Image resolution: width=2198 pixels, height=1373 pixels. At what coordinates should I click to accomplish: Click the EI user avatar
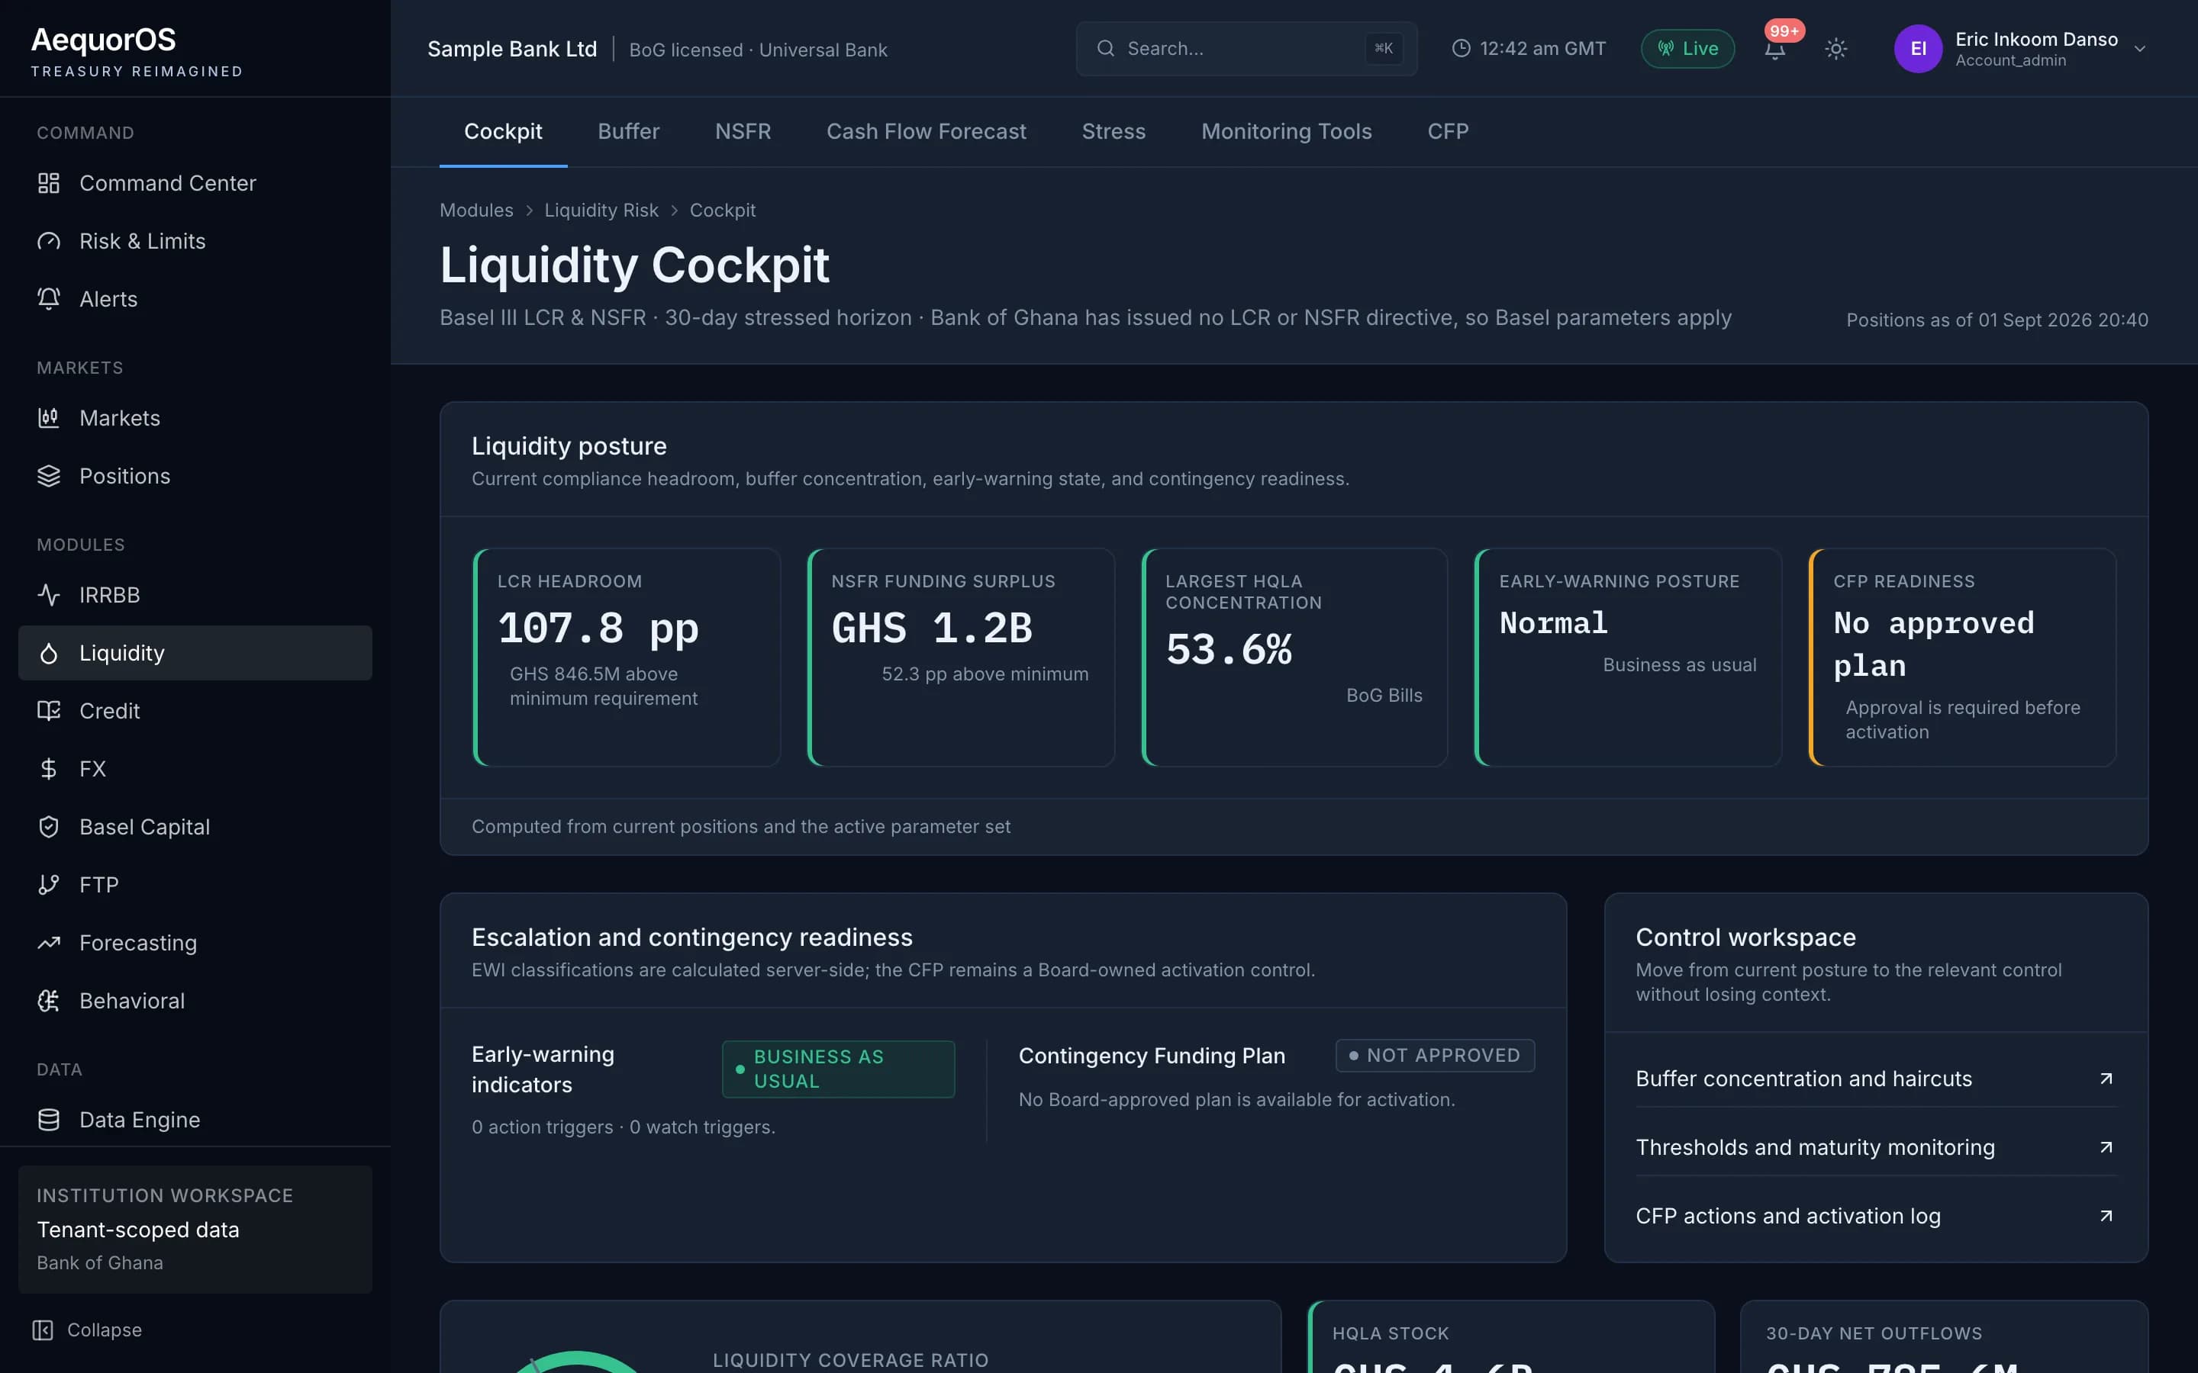1917,49
